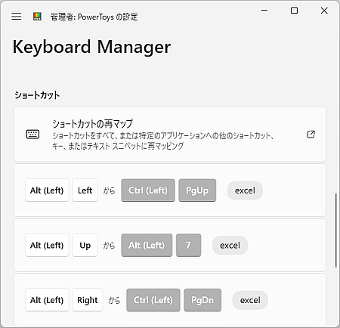The width and height of the screenshot is (340, 328).
Task: Open the hamburger navigation menu
Action: [17, 17]
